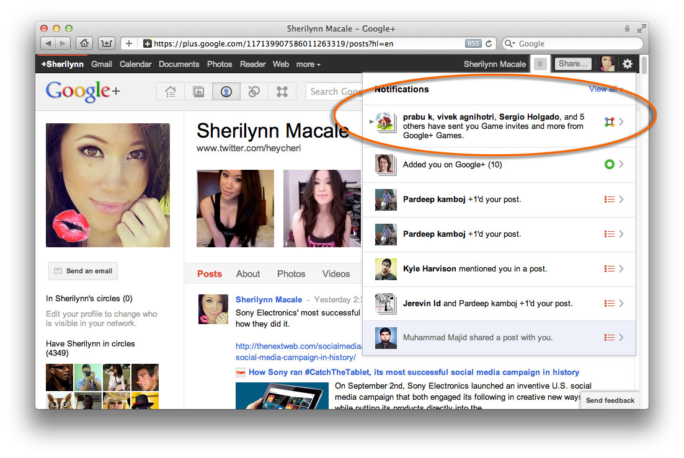Click the Share... box in top bar
Screen dimensions: 684x458
573,64
